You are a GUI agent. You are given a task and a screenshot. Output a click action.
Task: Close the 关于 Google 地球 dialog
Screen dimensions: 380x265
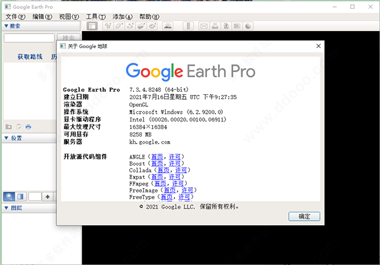319,46
